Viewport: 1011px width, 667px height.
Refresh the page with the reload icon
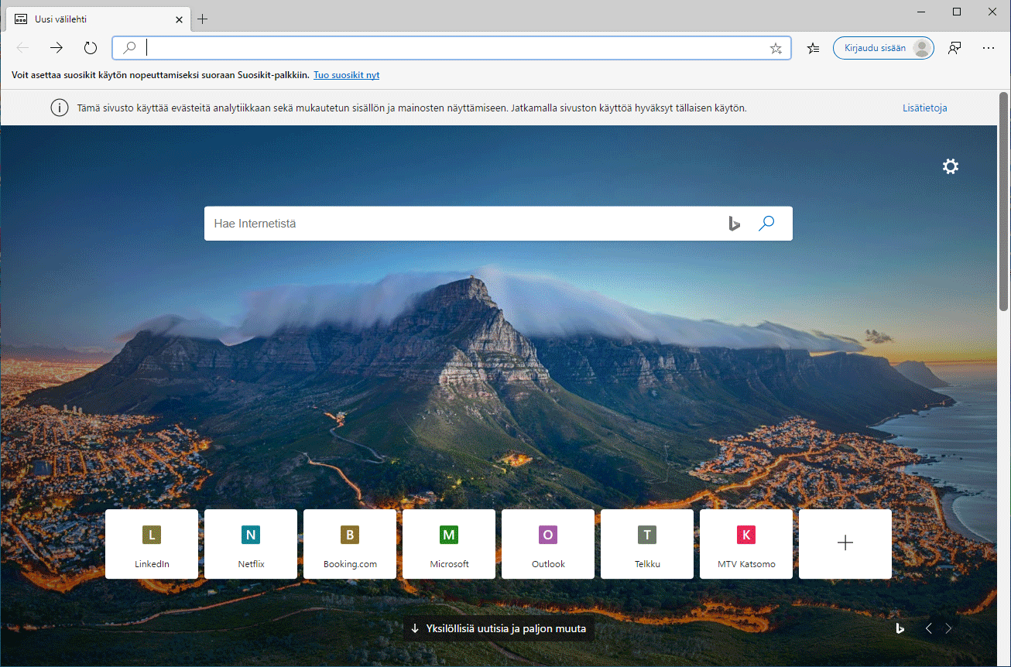click(x=90, y=47)
